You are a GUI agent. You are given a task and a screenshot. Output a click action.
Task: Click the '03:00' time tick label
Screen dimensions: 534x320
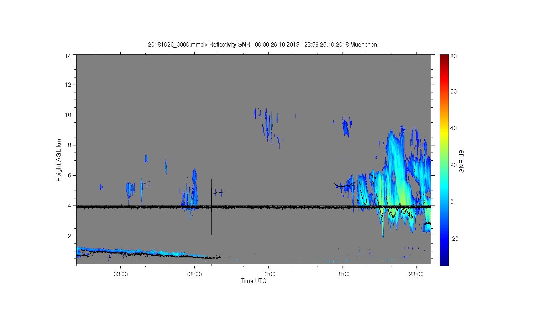121,274
